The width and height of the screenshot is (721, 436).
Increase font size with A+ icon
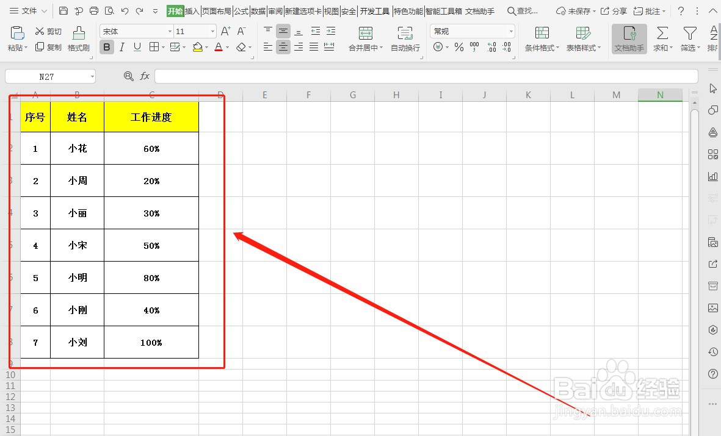coord(225,31)
